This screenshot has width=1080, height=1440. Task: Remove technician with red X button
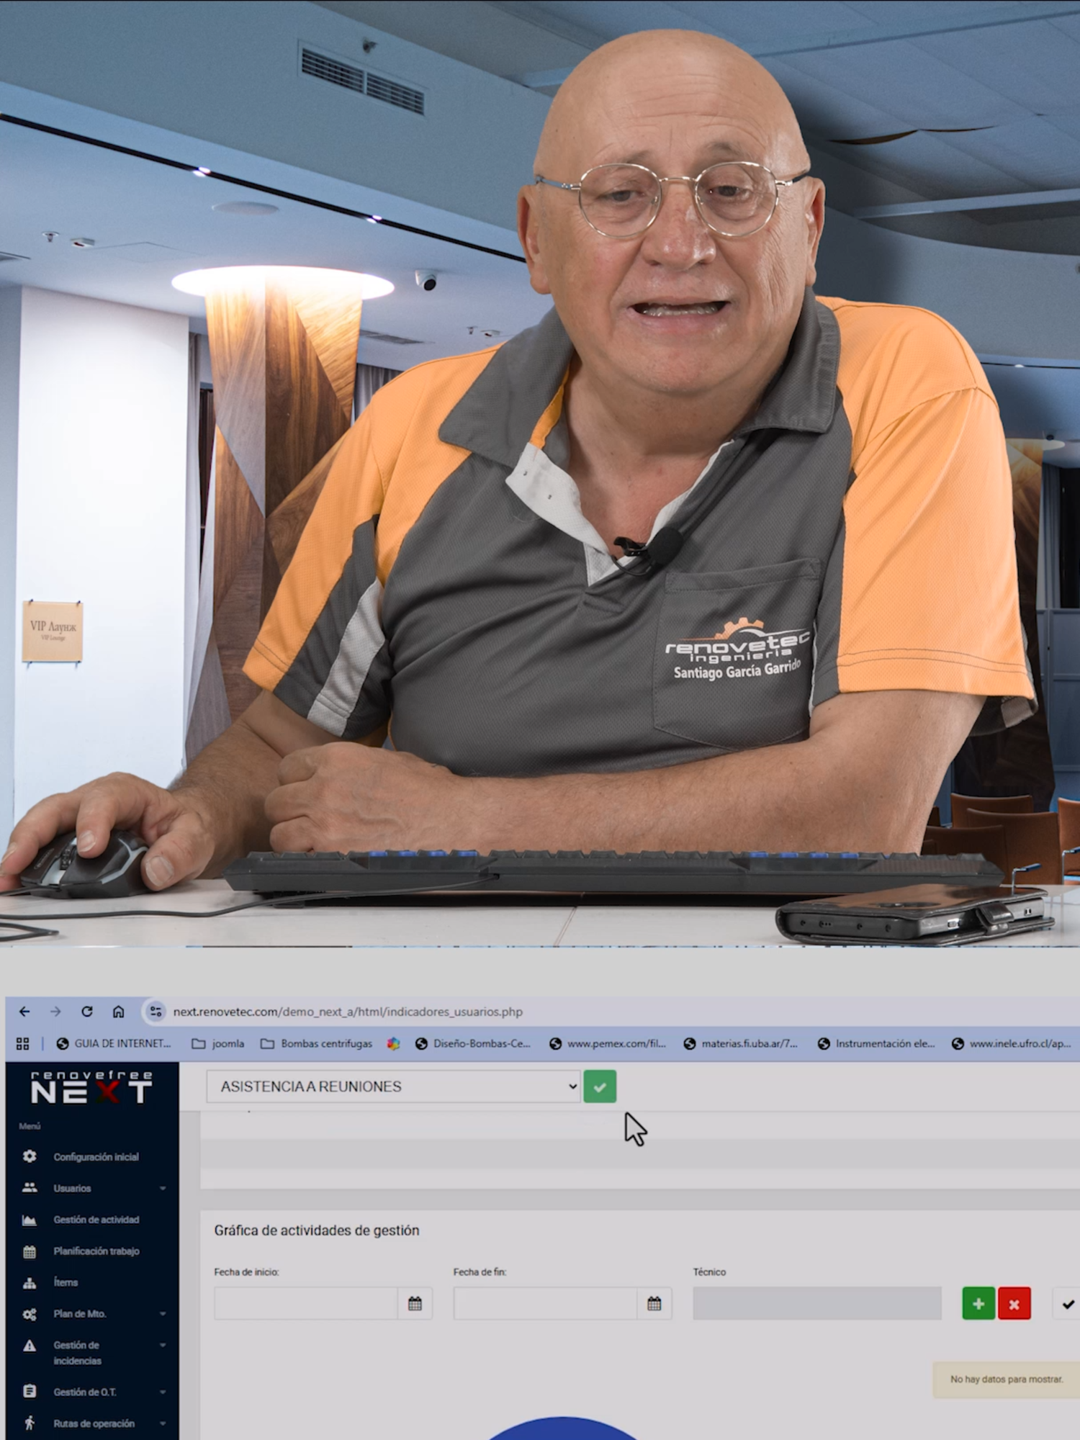click(1014, 1304)
